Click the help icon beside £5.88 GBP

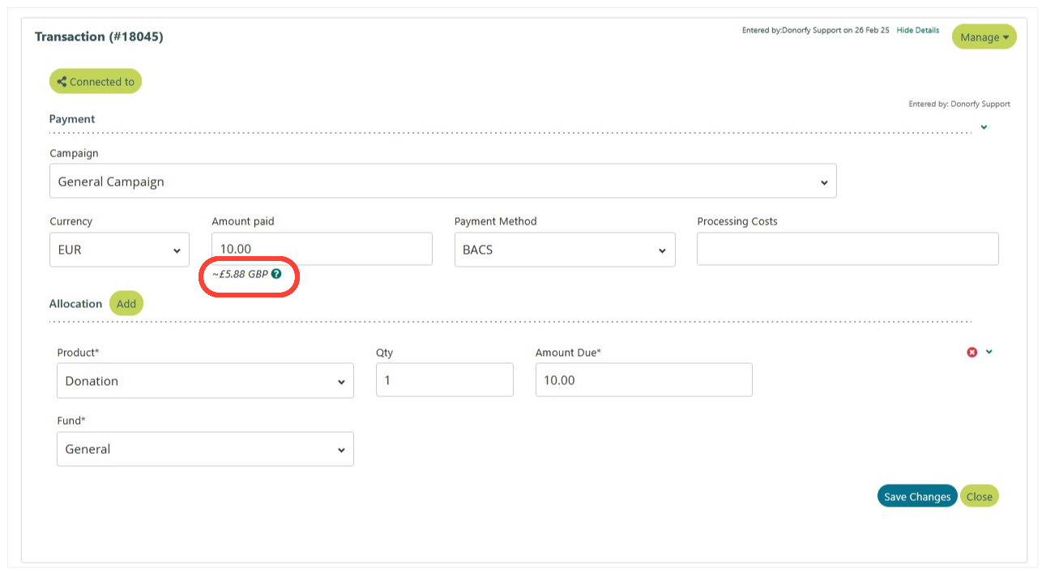276,274
